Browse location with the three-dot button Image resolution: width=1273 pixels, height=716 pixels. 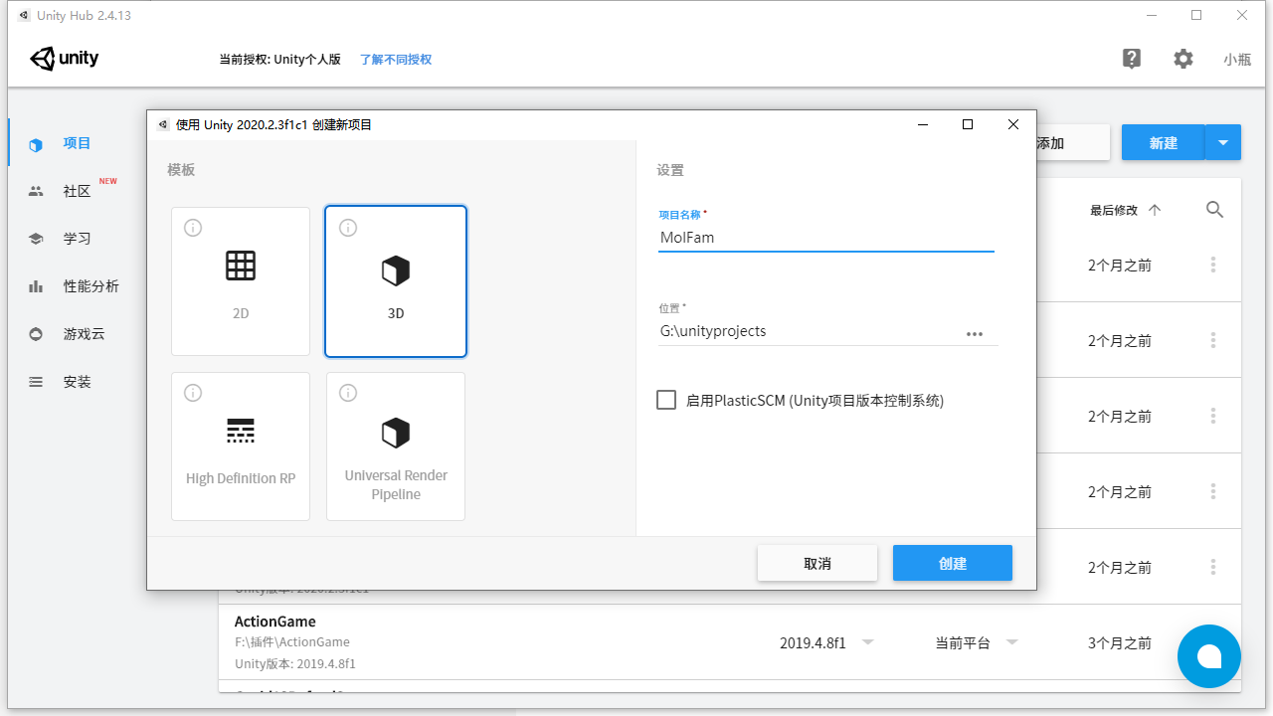[975, 334]
